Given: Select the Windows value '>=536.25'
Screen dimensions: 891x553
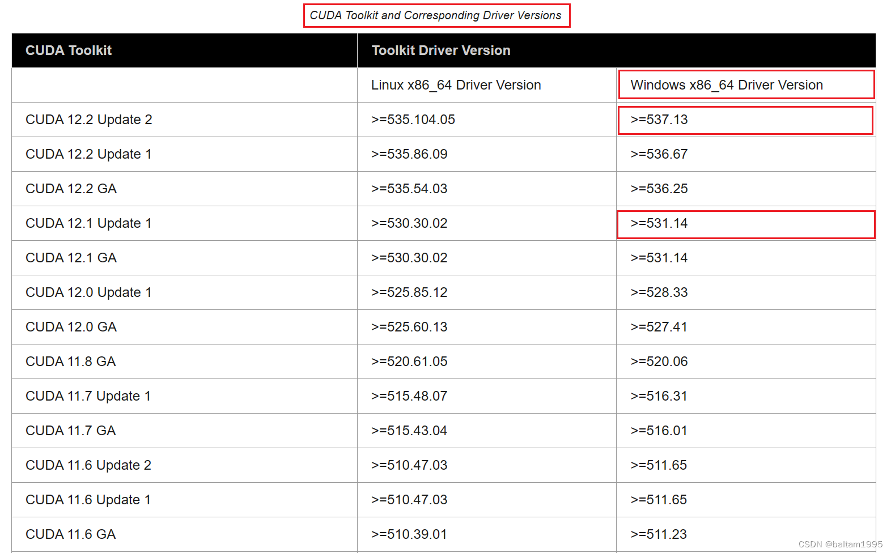Looking at the screenshot, I should pyautogui.click(x=659, y=189).
